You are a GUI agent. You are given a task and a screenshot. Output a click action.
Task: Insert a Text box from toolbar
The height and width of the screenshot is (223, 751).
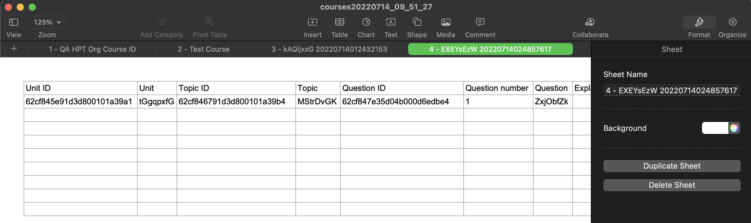tap(391, 22)
